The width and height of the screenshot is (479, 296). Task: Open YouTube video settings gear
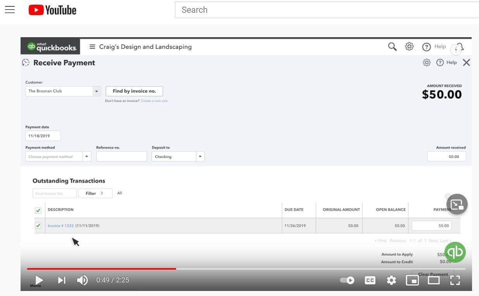point(391,281)
